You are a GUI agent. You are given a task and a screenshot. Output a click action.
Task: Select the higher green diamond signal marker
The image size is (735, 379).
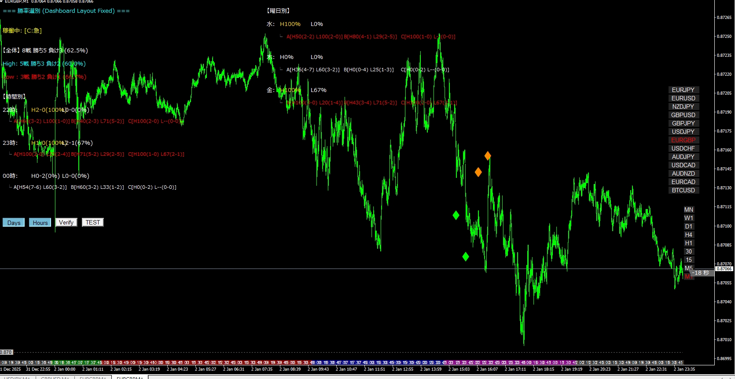[456, 215]
